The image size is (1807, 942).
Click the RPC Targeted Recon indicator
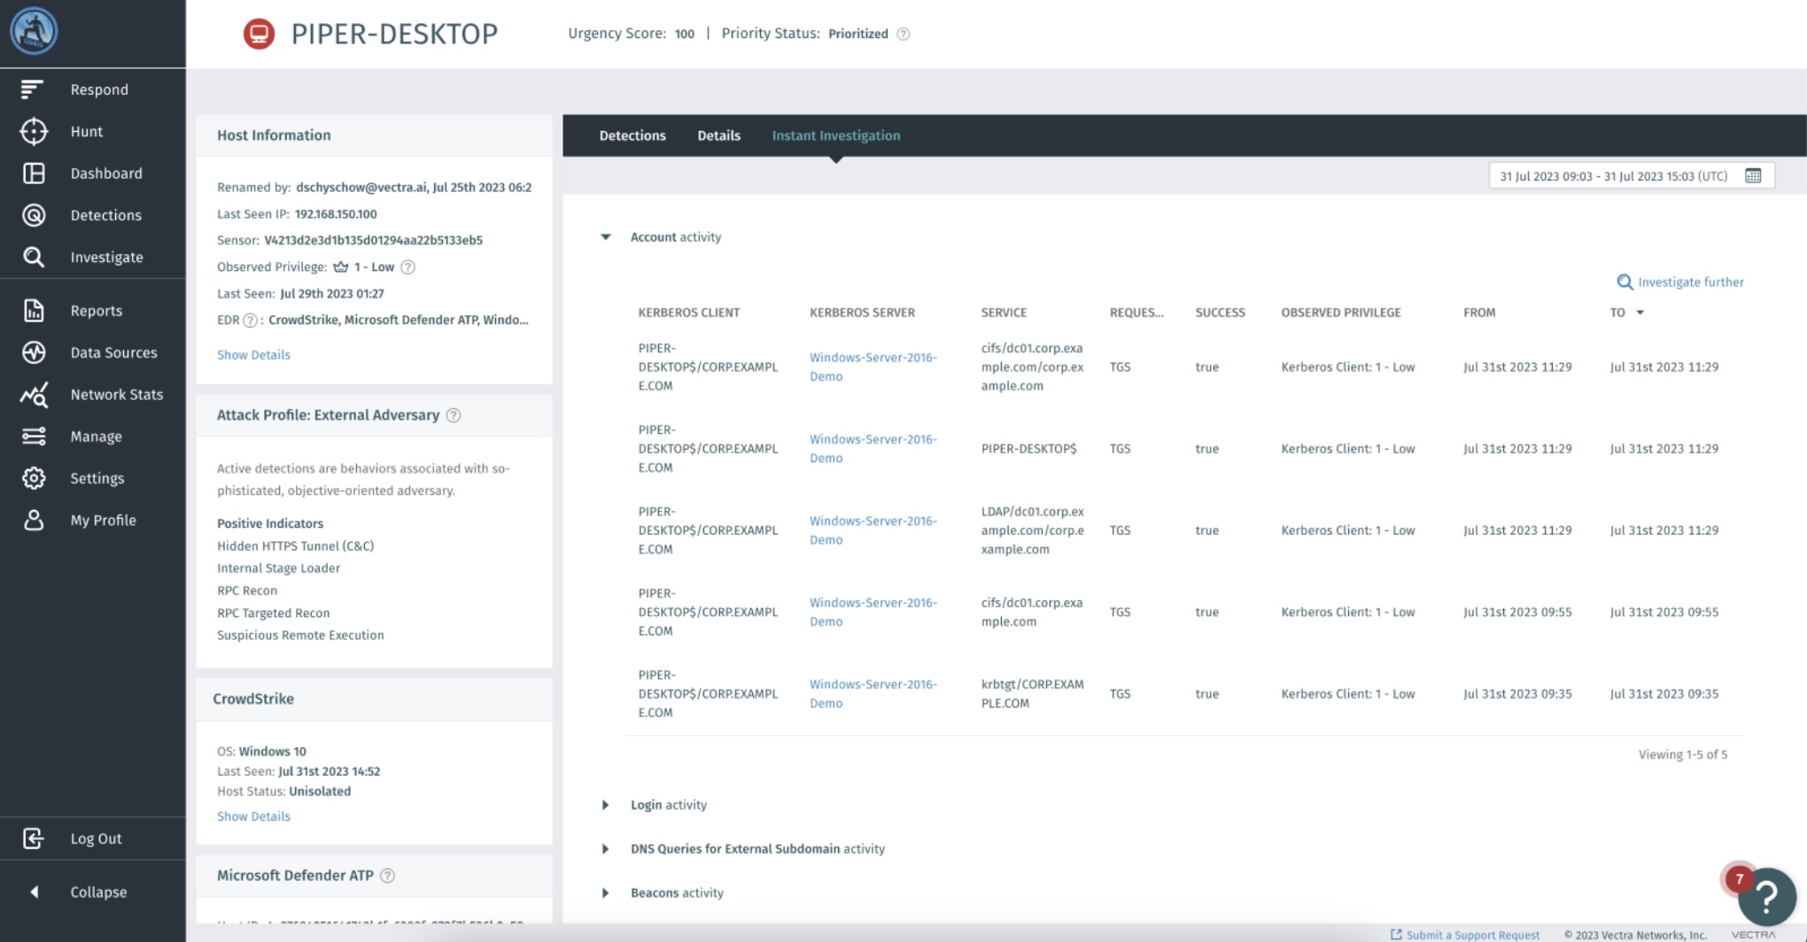point(273,613)
